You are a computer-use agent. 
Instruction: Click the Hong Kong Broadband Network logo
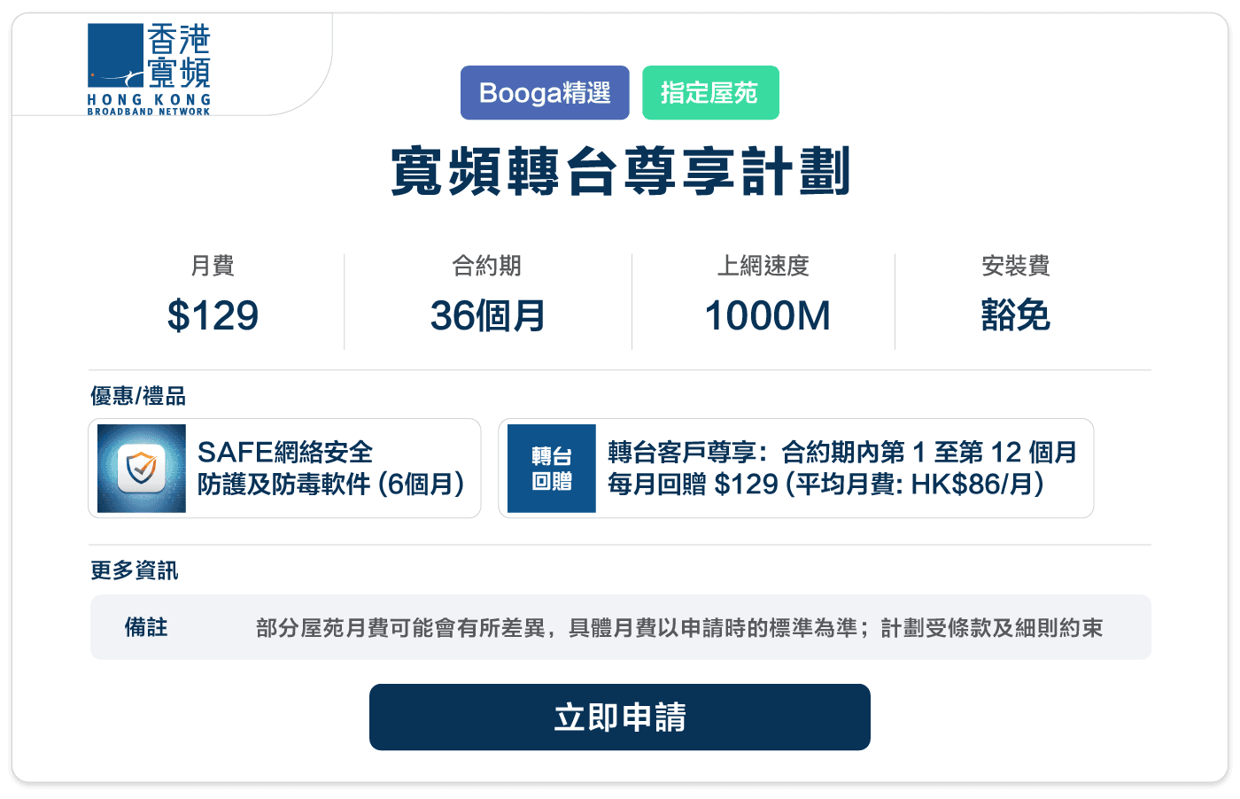pos(149,69)
